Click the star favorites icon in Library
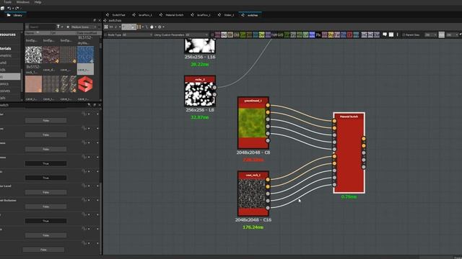The image size is (462, 259). (68, 27)
